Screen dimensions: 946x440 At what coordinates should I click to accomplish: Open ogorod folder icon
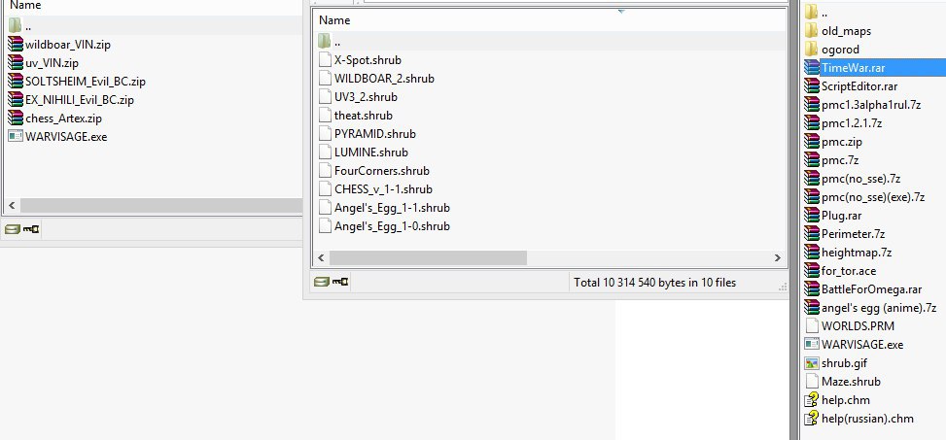click(812, 49)
